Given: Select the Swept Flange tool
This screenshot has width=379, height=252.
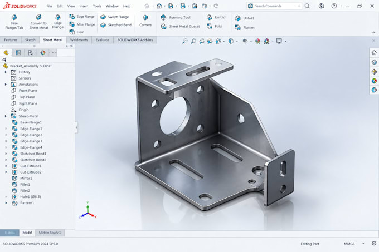Looking at the screenshot, I should [115, 17].
